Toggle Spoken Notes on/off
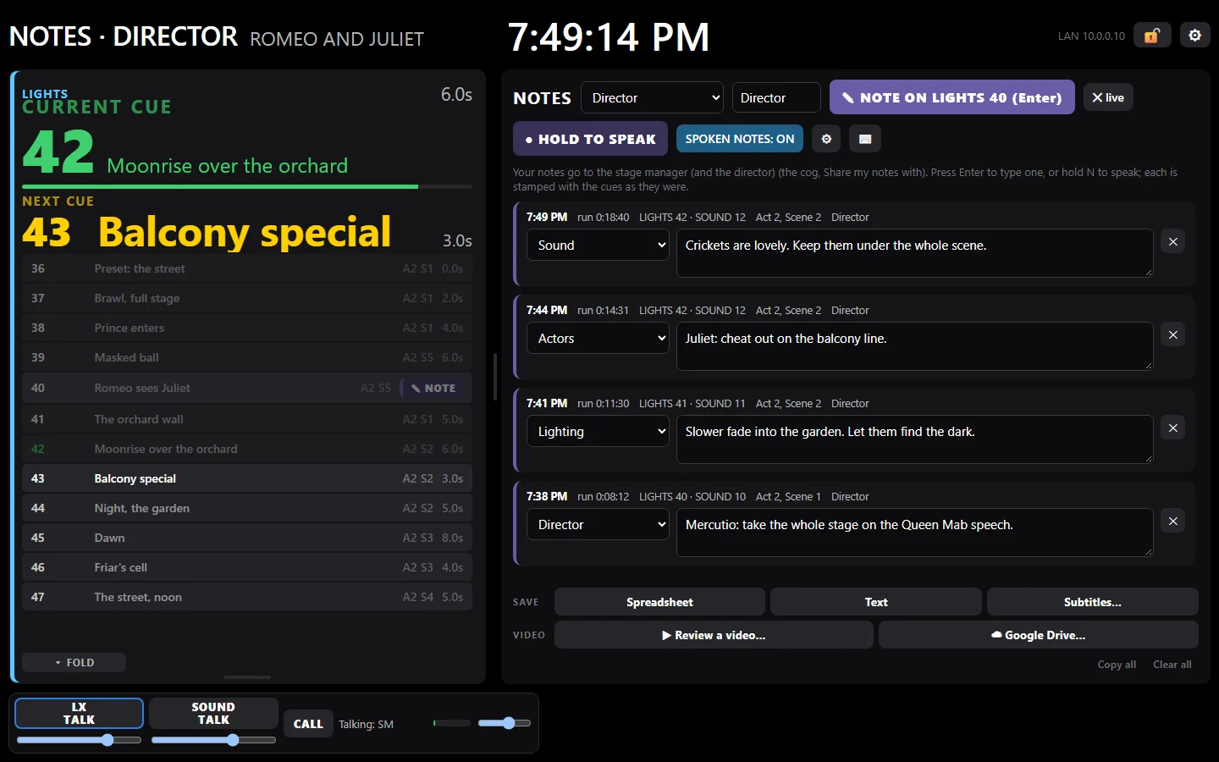 (740, 139)
